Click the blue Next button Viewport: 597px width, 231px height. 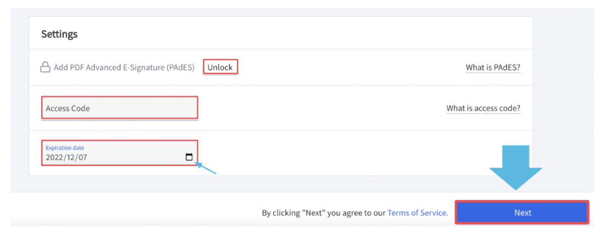pos(522,212)
